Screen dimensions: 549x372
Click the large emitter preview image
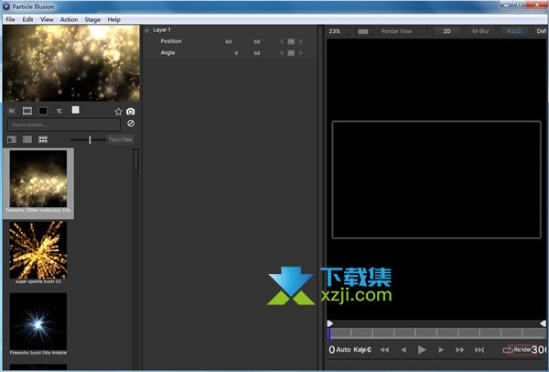click(71, 63)
